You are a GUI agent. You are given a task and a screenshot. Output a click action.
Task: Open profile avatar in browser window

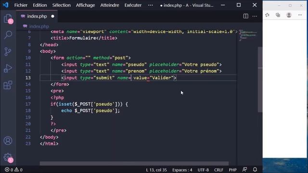pos(289,15)
